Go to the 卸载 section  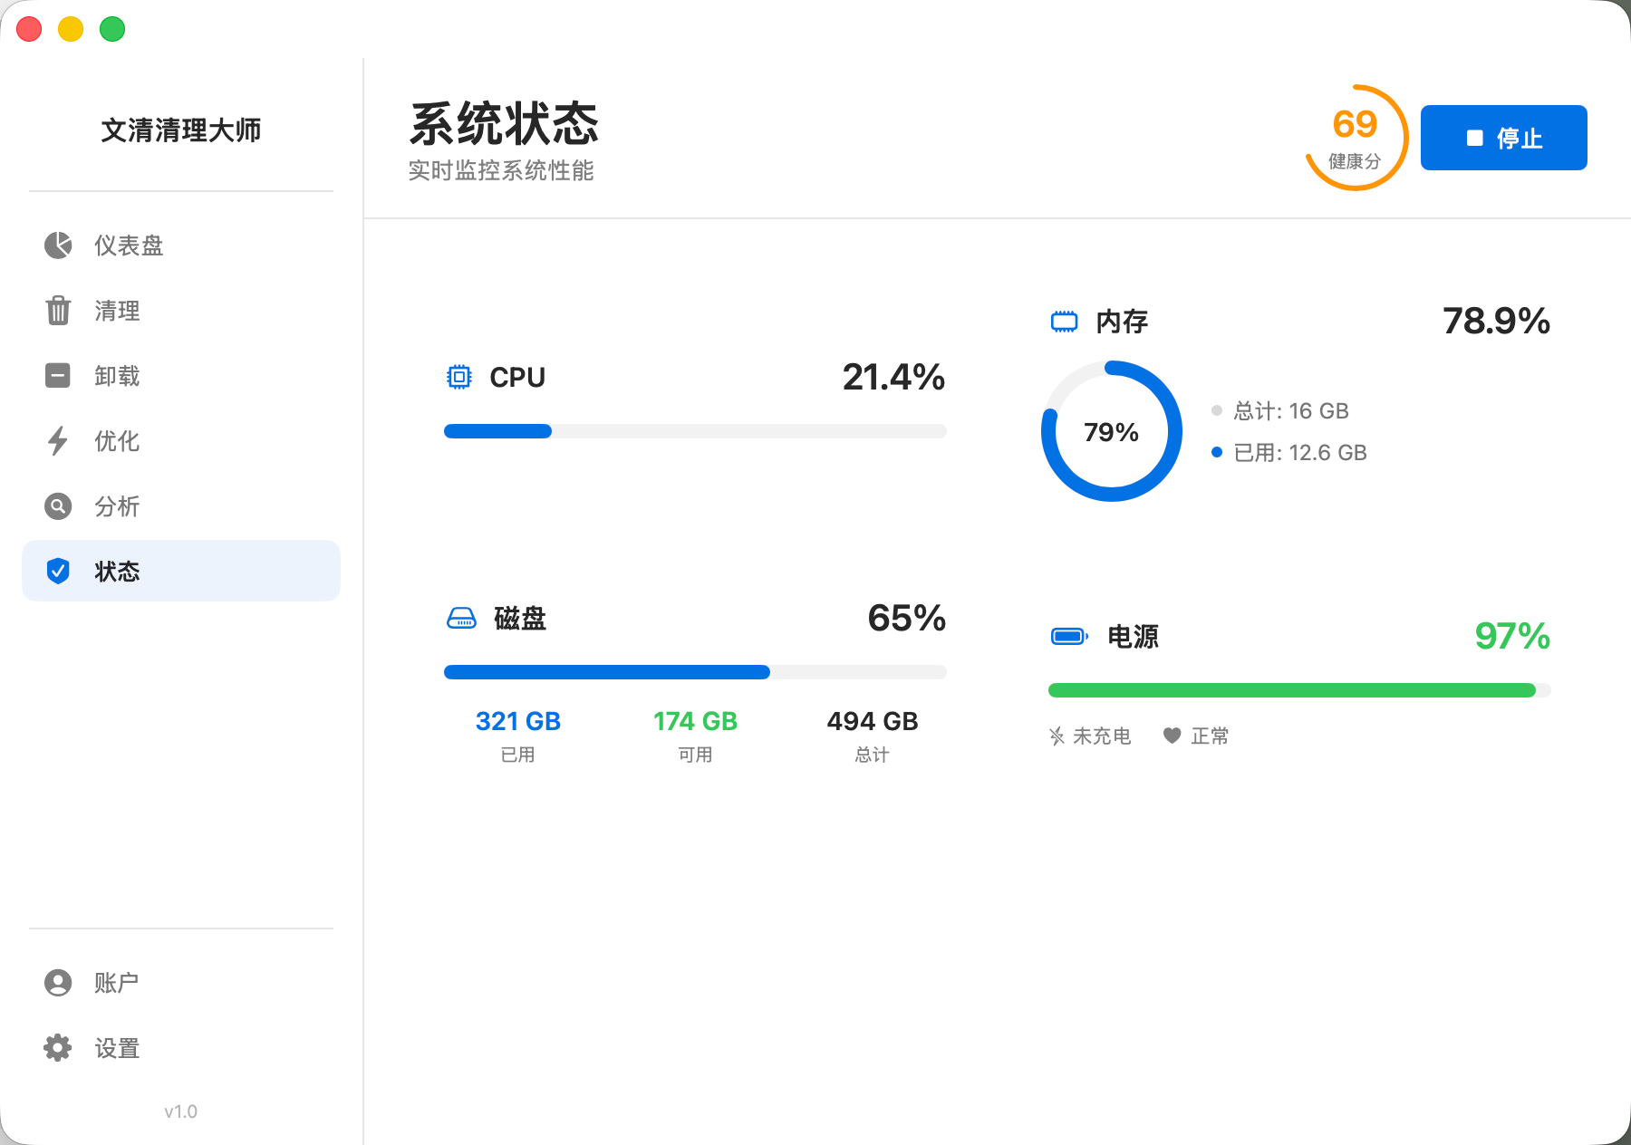click(x=181, y=376)
